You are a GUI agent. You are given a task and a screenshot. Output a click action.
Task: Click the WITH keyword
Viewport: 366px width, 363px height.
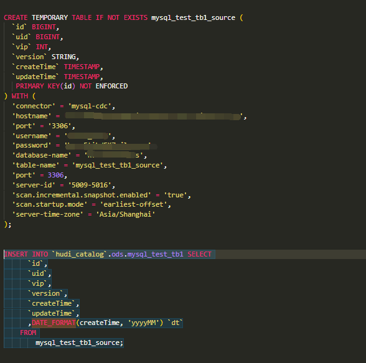pyautogui.click(x=20, y=96)
